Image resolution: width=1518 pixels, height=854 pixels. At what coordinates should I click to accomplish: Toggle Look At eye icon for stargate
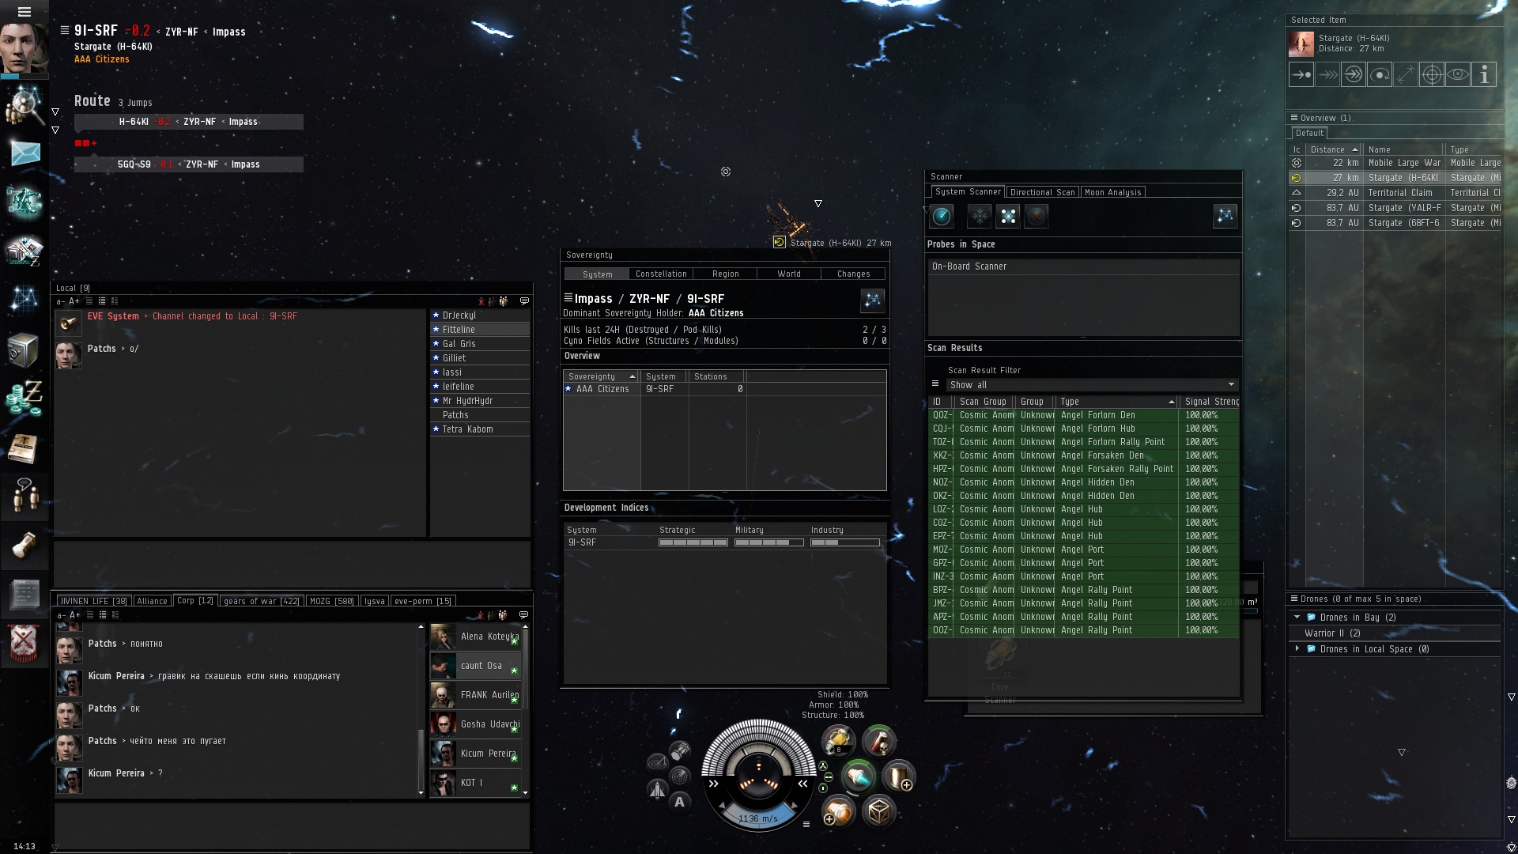pos(1458,75)
